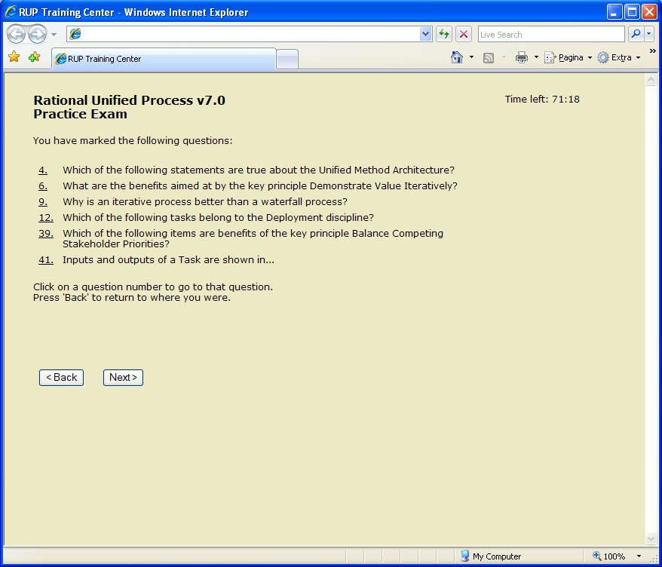Go to marked question 4

43,170
